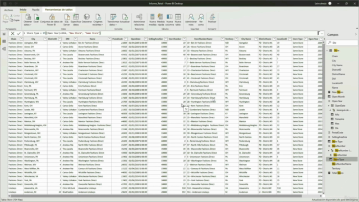Click the Publicar icon

click(x=212, y=19)
